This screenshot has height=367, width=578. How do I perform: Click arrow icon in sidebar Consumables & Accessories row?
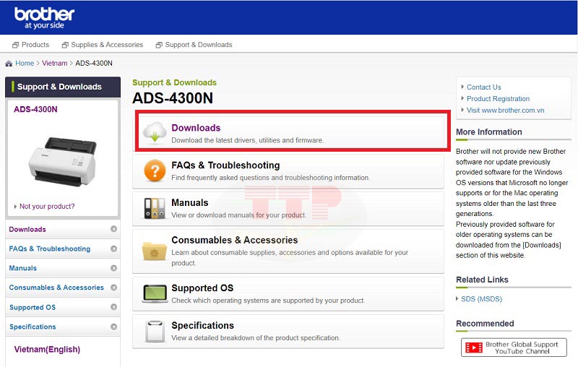tap(113, 287)
